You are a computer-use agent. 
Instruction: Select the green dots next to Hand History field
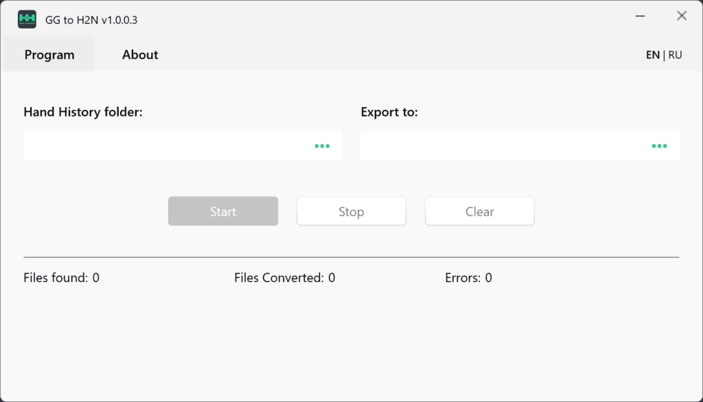click(322, 146)
